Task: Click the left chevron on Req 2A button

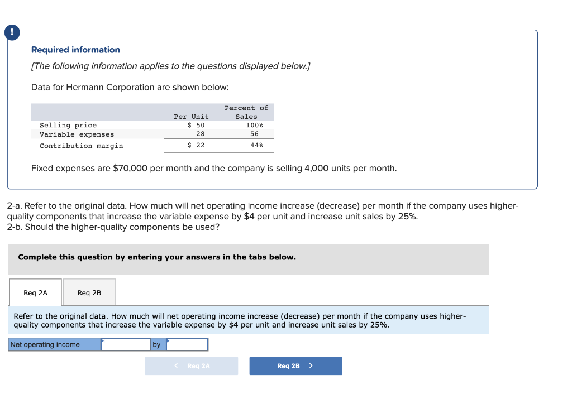Action: pyautogui.click(x=176, y=366)
